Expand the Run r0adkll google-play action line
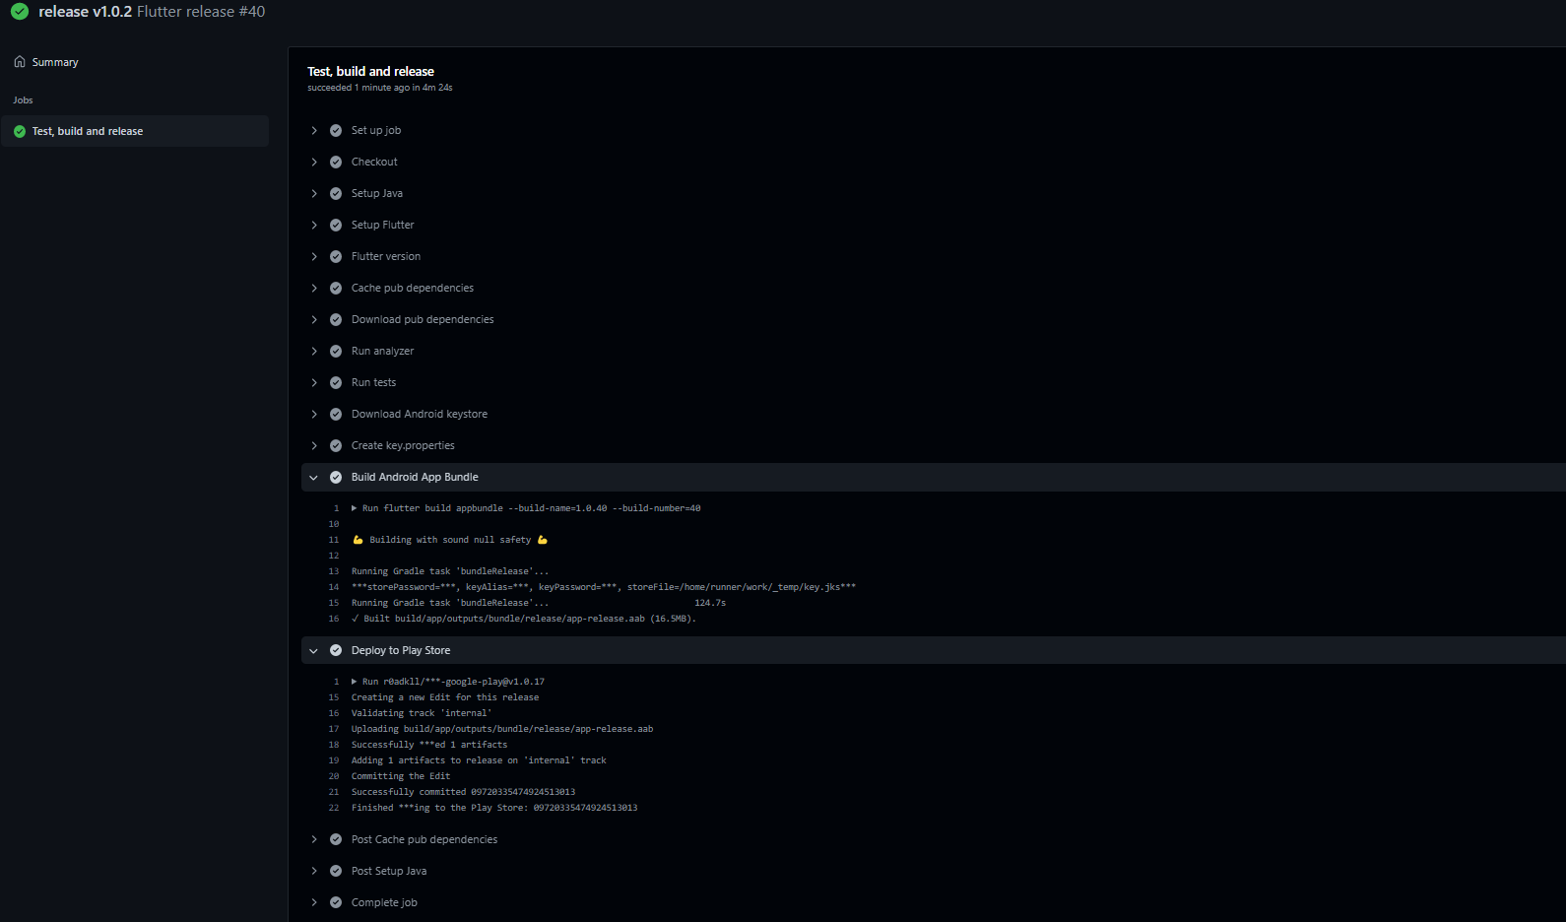 (x=355, y=682)
